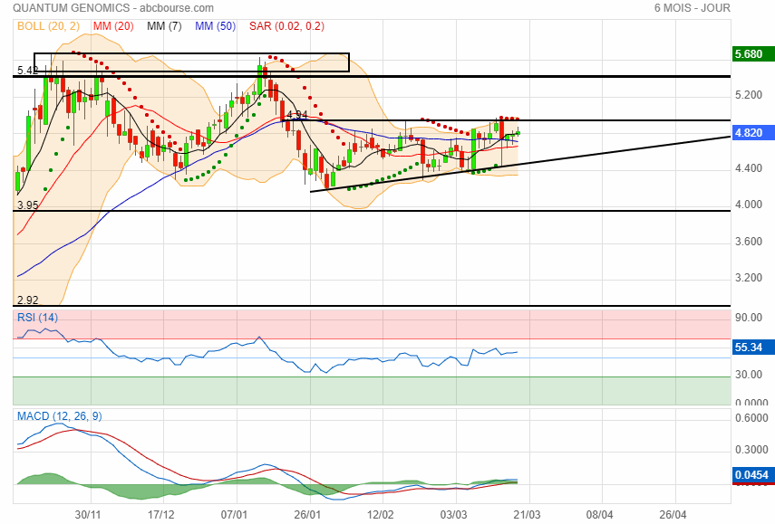Click the "6 MOIS - JOUR" period label
The height and width of the screenshot is (524, 775).
click(x=692, y=8)
